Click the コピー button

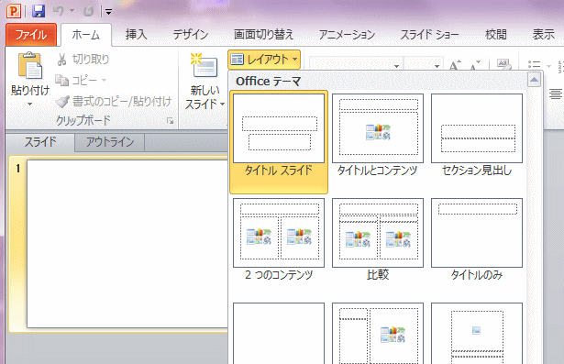[x=76, y=80]
